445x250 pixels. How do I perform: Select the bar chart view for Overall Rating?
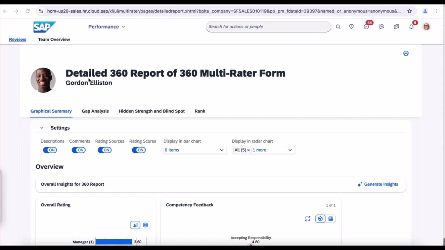pos(135,225)
